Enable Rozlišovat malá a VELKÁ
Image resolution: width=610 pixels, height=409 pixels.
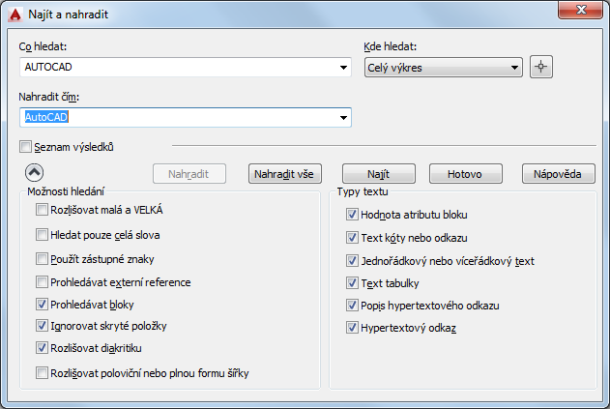42,210
